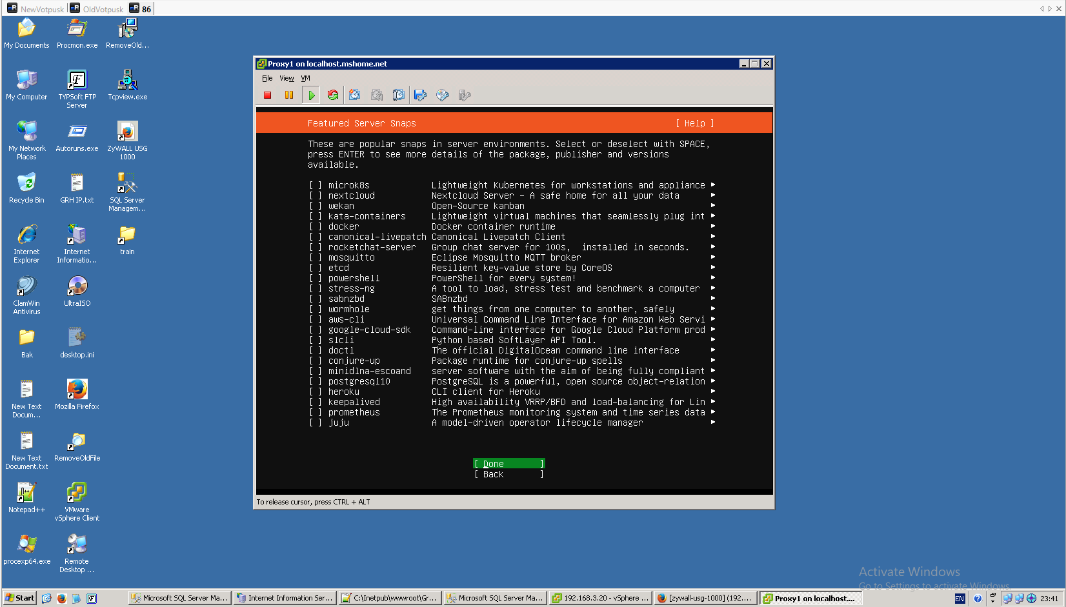Screen dimensions: 1066x607
Task: Click the floppy drive connect icon
Action: pyautogui.click(x=421, y=95)
